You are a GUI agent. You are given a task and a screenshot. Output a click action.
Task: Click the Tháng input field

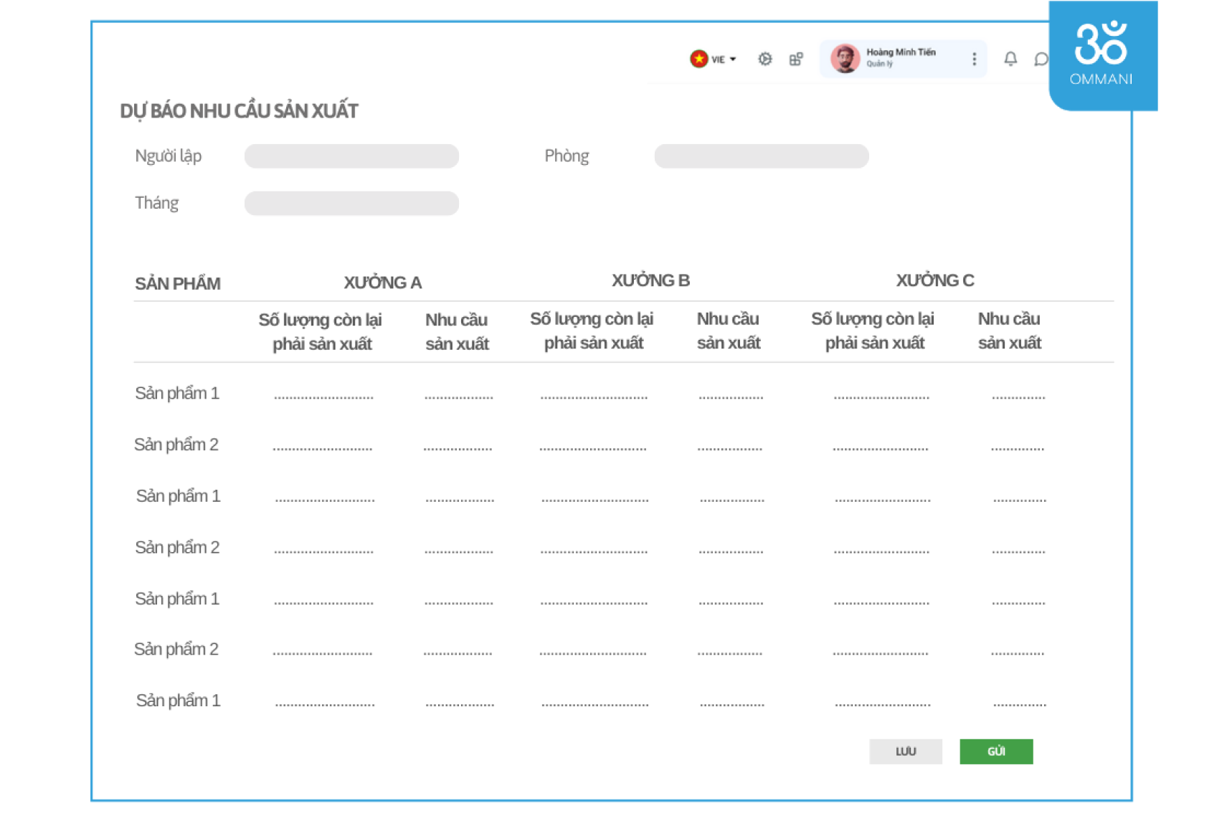(351, 204)
